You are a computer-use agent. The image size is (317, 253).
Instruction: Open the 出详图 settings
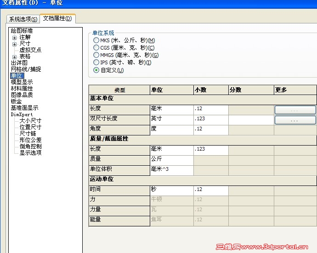(x=19, y=63)
